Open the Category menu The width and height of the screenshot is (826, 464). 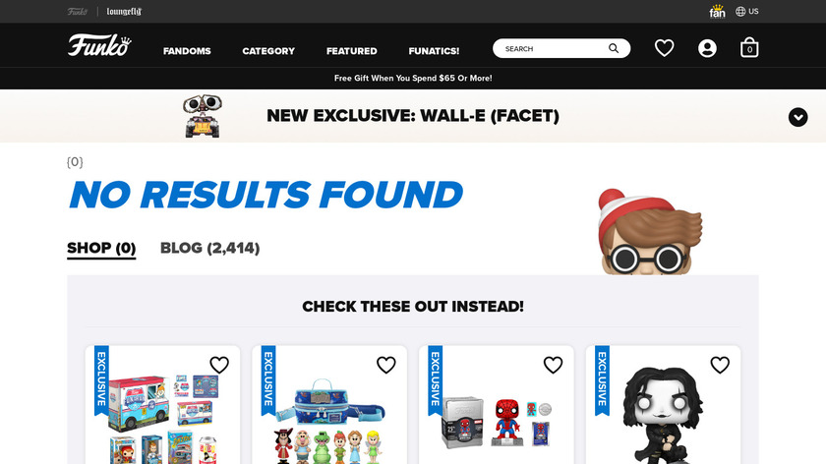click(268, 51)
